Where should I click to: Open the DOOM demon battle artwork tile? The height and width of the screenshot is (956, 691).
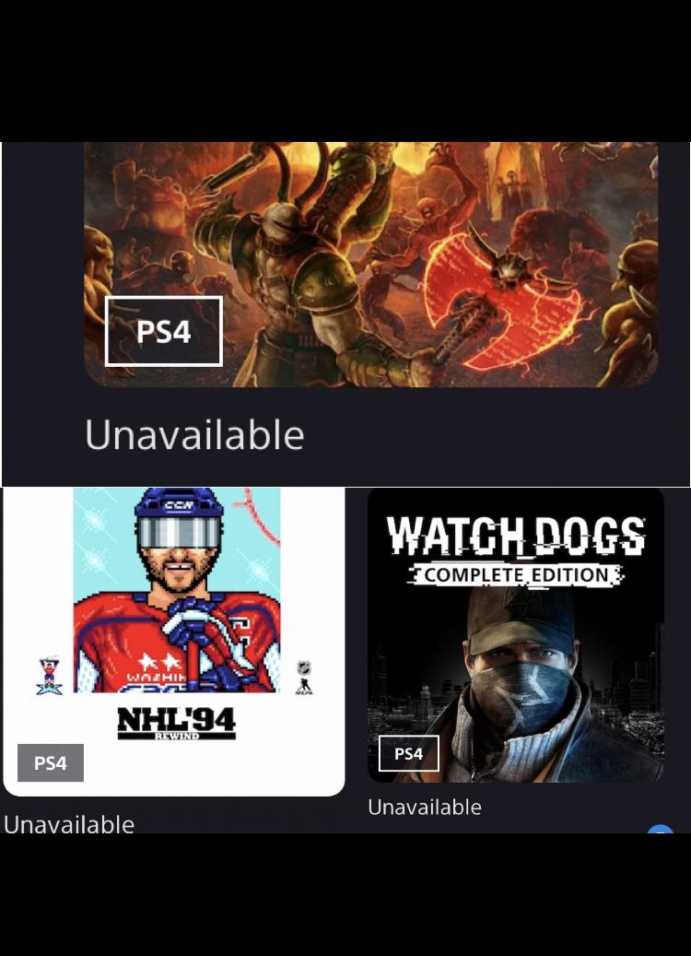(x=370, y=264)
